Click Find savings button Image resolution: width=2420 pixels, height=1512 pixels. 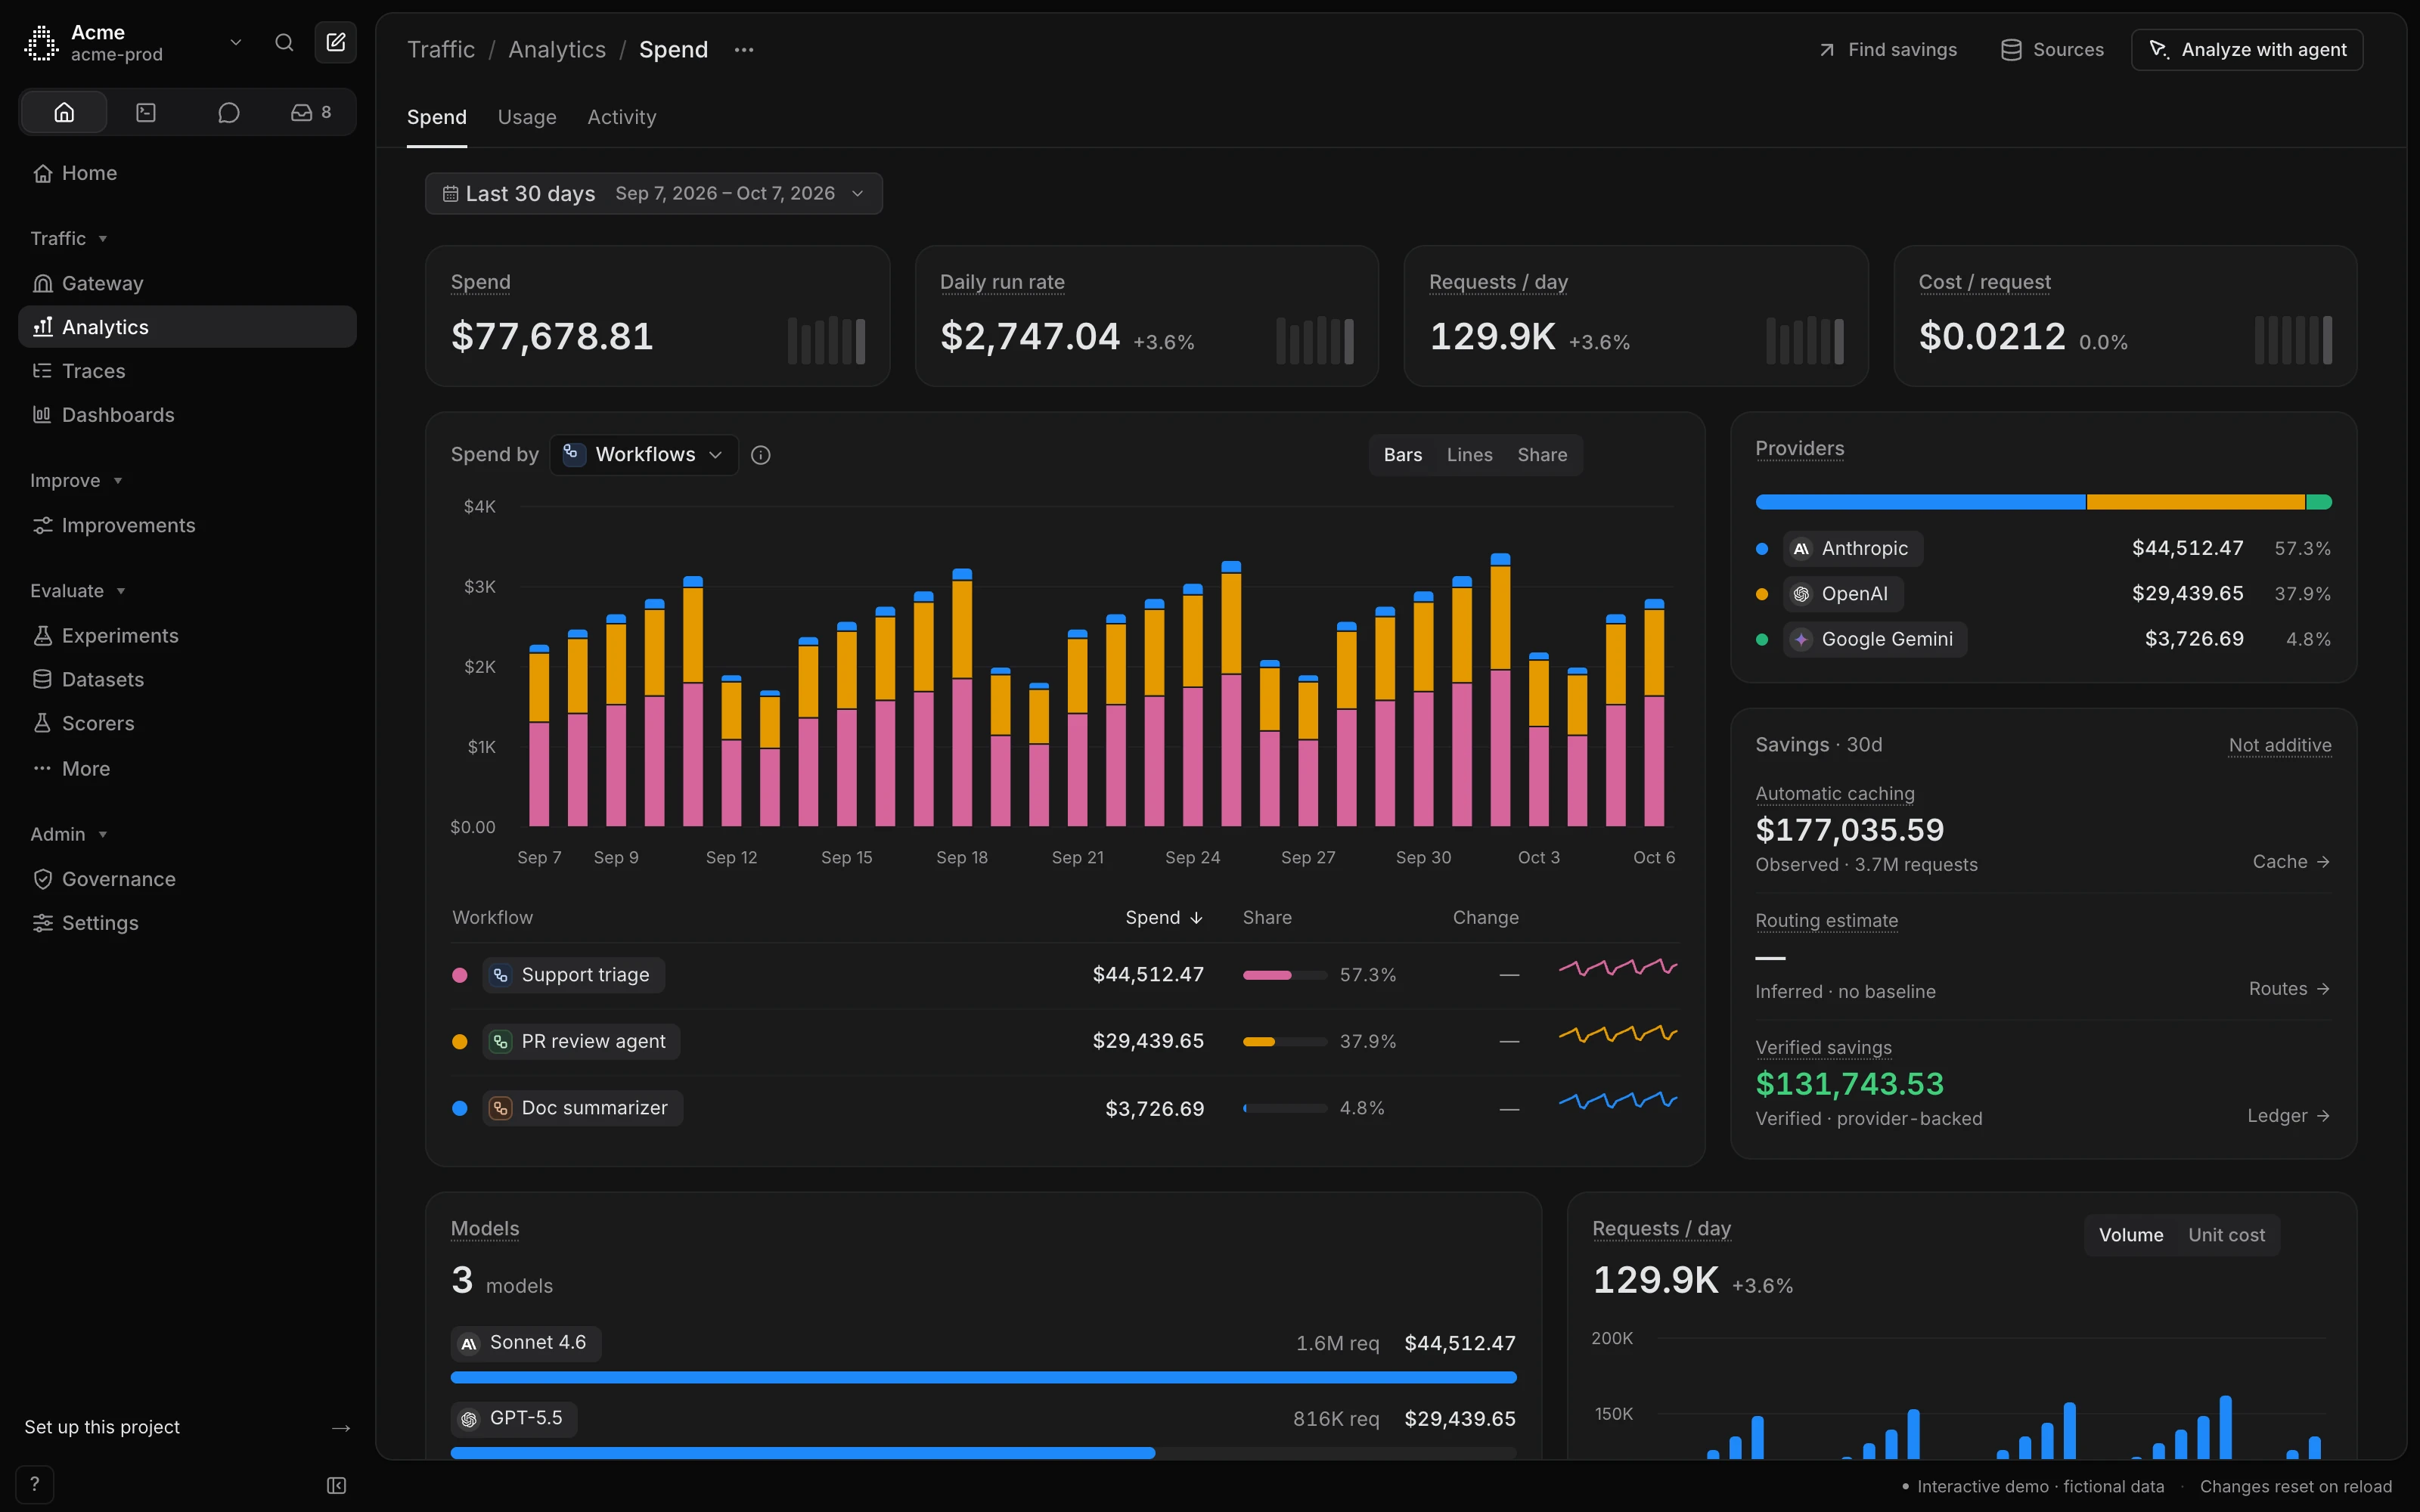(1888, 50)
